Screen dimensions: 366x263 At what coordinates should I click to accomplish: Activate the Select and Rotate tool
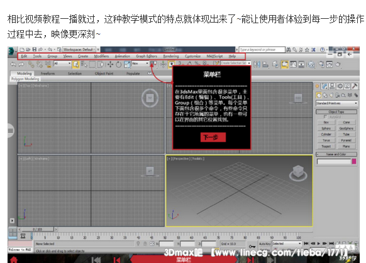click(x=119, y=64)
